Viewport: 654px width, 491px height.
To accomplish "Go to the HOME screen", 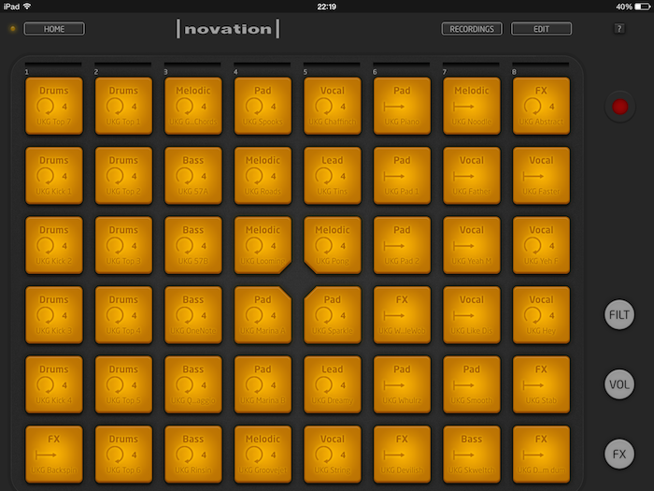I will click(x=54, y=29).
